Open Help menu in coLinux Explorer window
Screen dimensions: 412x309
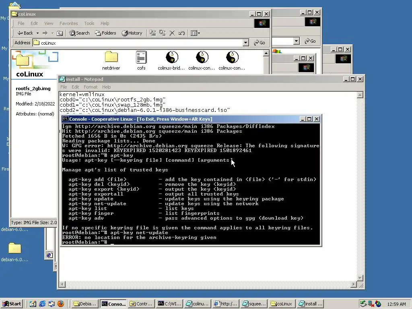coord(105,23)
